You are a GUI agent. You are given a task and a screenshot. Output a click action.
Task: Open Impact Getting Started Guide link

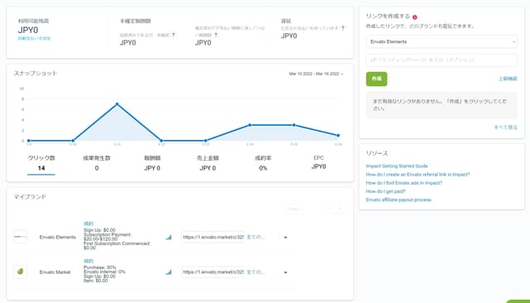point(397,166)
